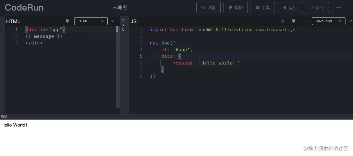Collapse the JS panel with chevron
This screenshot has height=156, width=353.
click(350, 21)
